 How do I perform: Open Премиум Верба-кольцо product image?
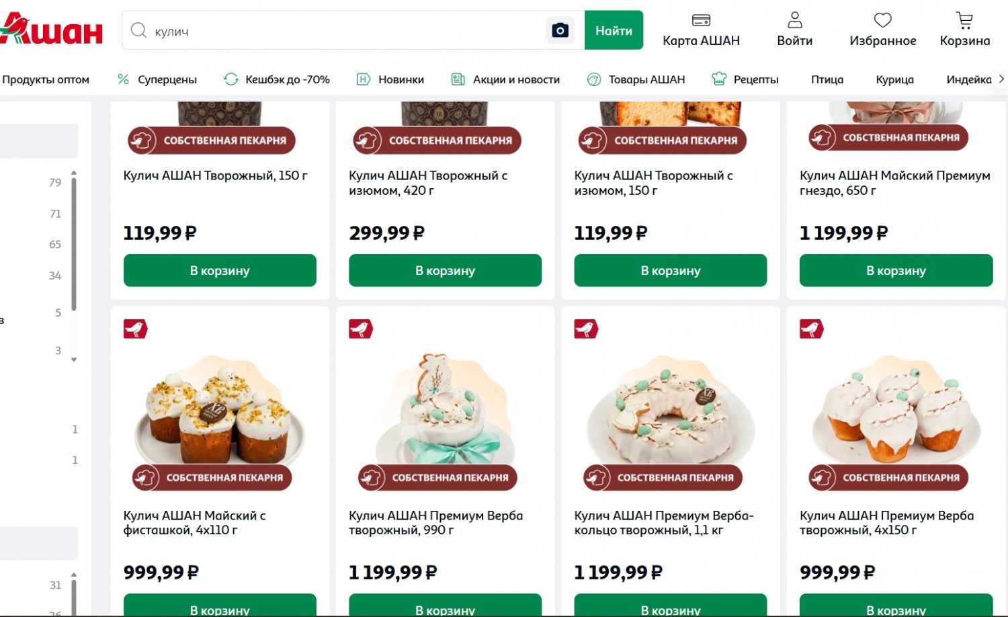click(x=670, y=410)
